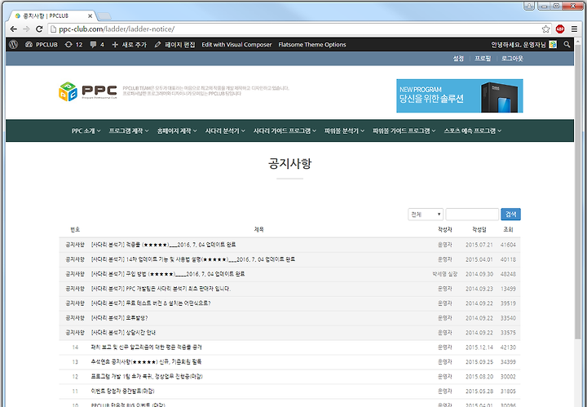Open post number 14 title
Screen dimensions: 587x407
tap(147, 347)
